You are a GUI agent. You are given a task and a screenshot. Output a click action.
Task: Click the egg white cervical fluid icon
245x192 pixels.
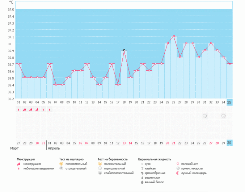click(x=142, y=182)
